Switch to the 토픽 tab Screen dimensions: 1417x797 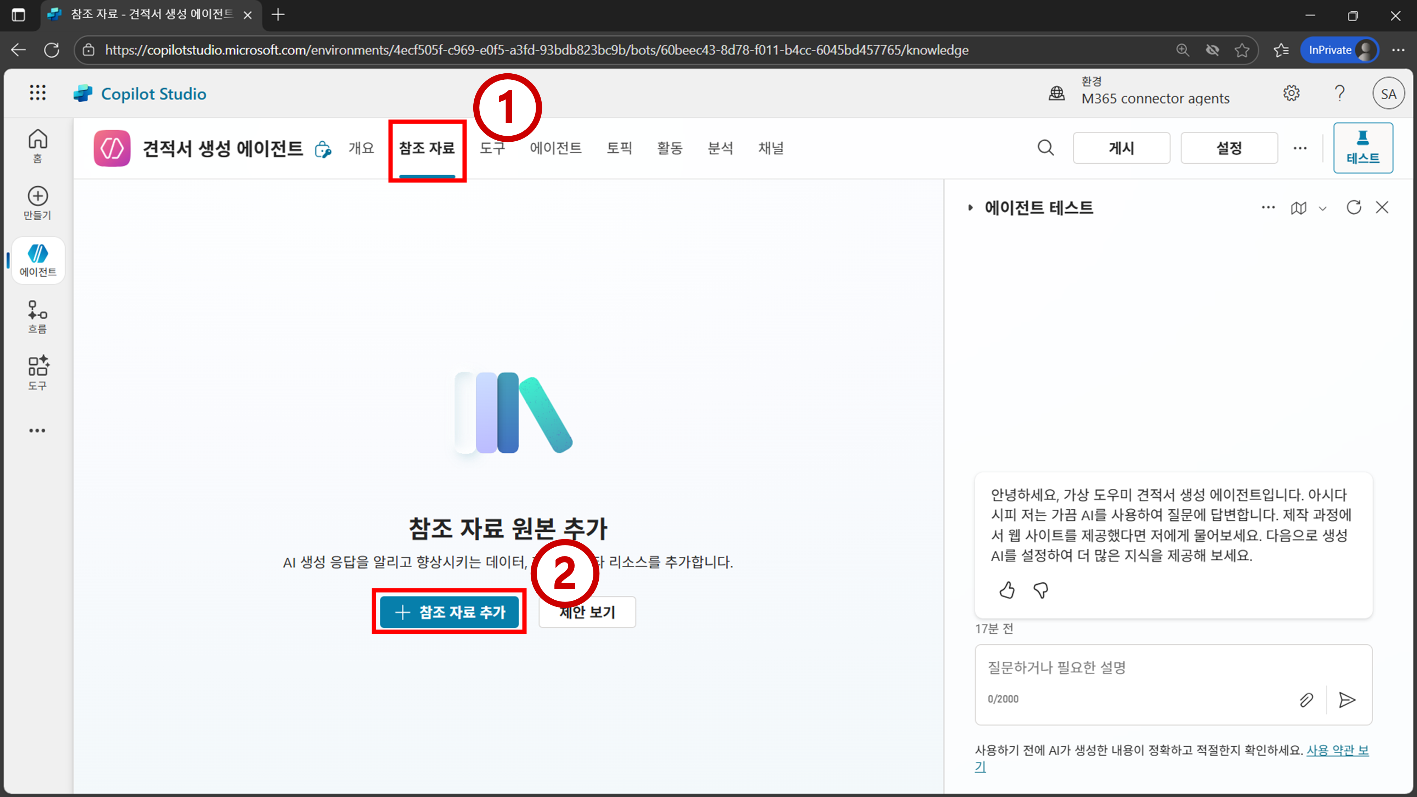pos(619,148)
